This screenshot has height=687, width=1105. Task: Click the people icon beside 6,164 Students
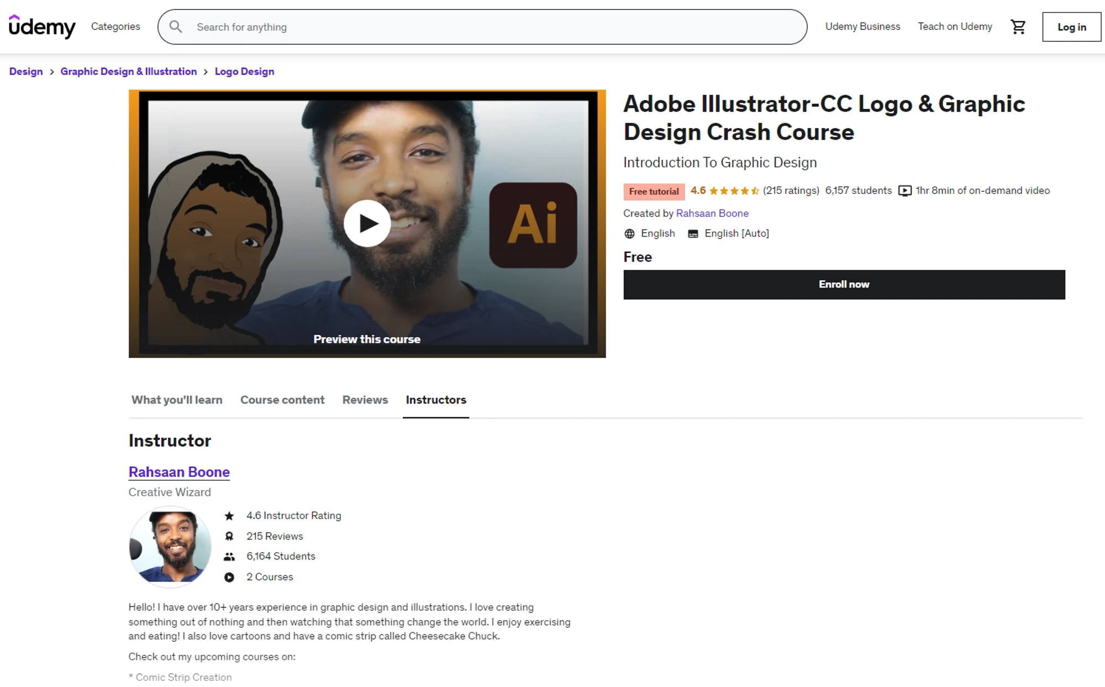click(229, 556)
